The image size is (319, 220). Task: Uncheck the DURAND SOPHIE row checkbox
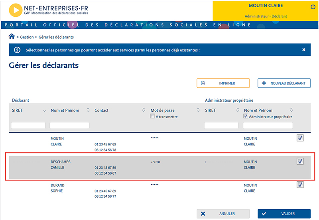(x=300, y=185)
